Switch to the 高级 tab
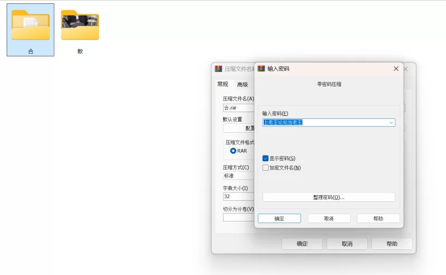This screenshot has width=446, height=275. click(243, 84)
